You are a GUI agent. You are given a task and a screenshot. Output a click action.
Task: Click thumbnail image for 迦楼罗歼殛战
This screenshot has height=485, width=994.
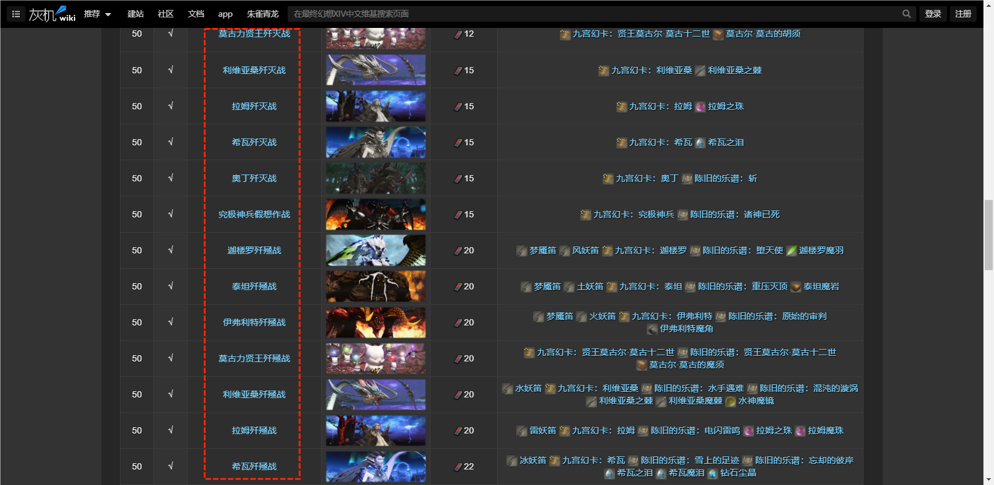[x=376, y=250]
